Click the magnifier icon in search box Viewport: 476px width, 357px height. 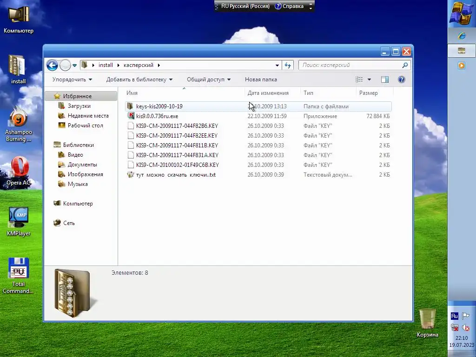(405, 65)
